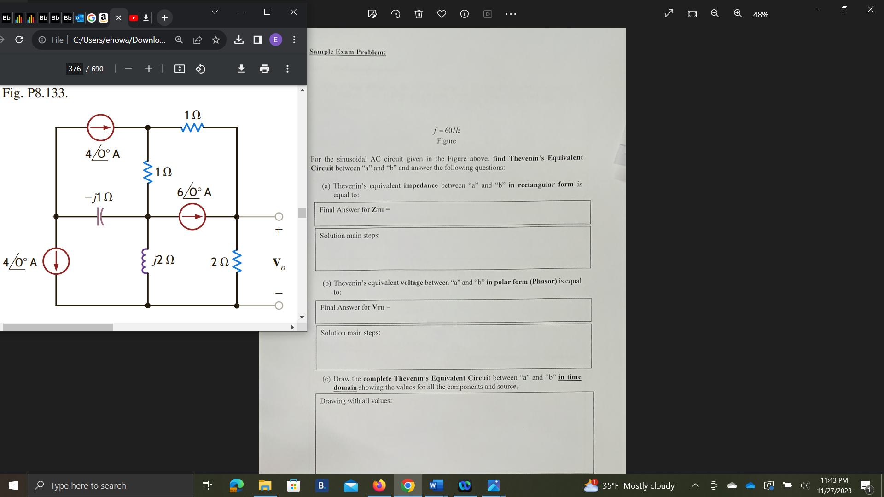Zoom in on the PDF page

[x=149, y=69]
